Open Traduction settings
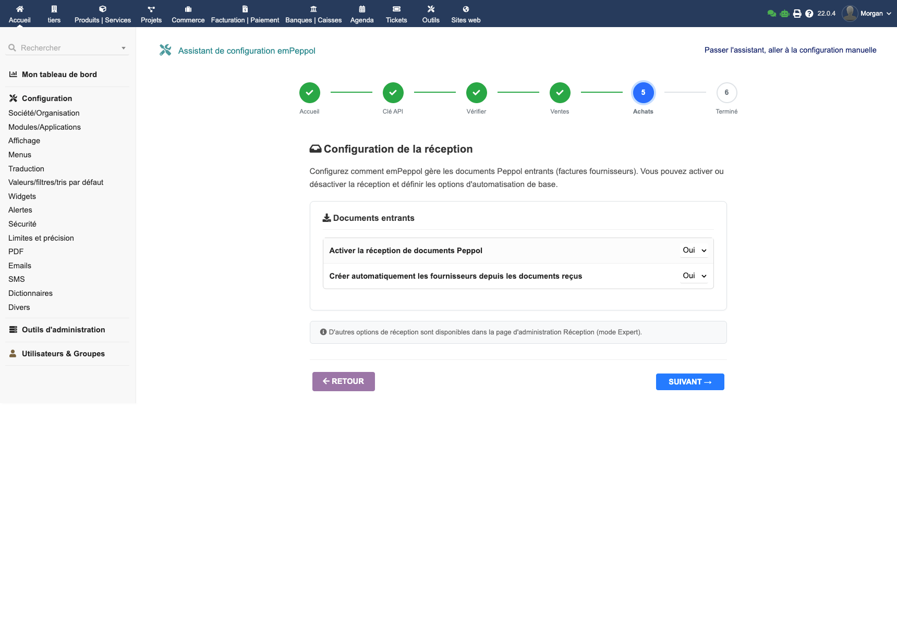Screen dimensions: 897x635 coord(26,169)
